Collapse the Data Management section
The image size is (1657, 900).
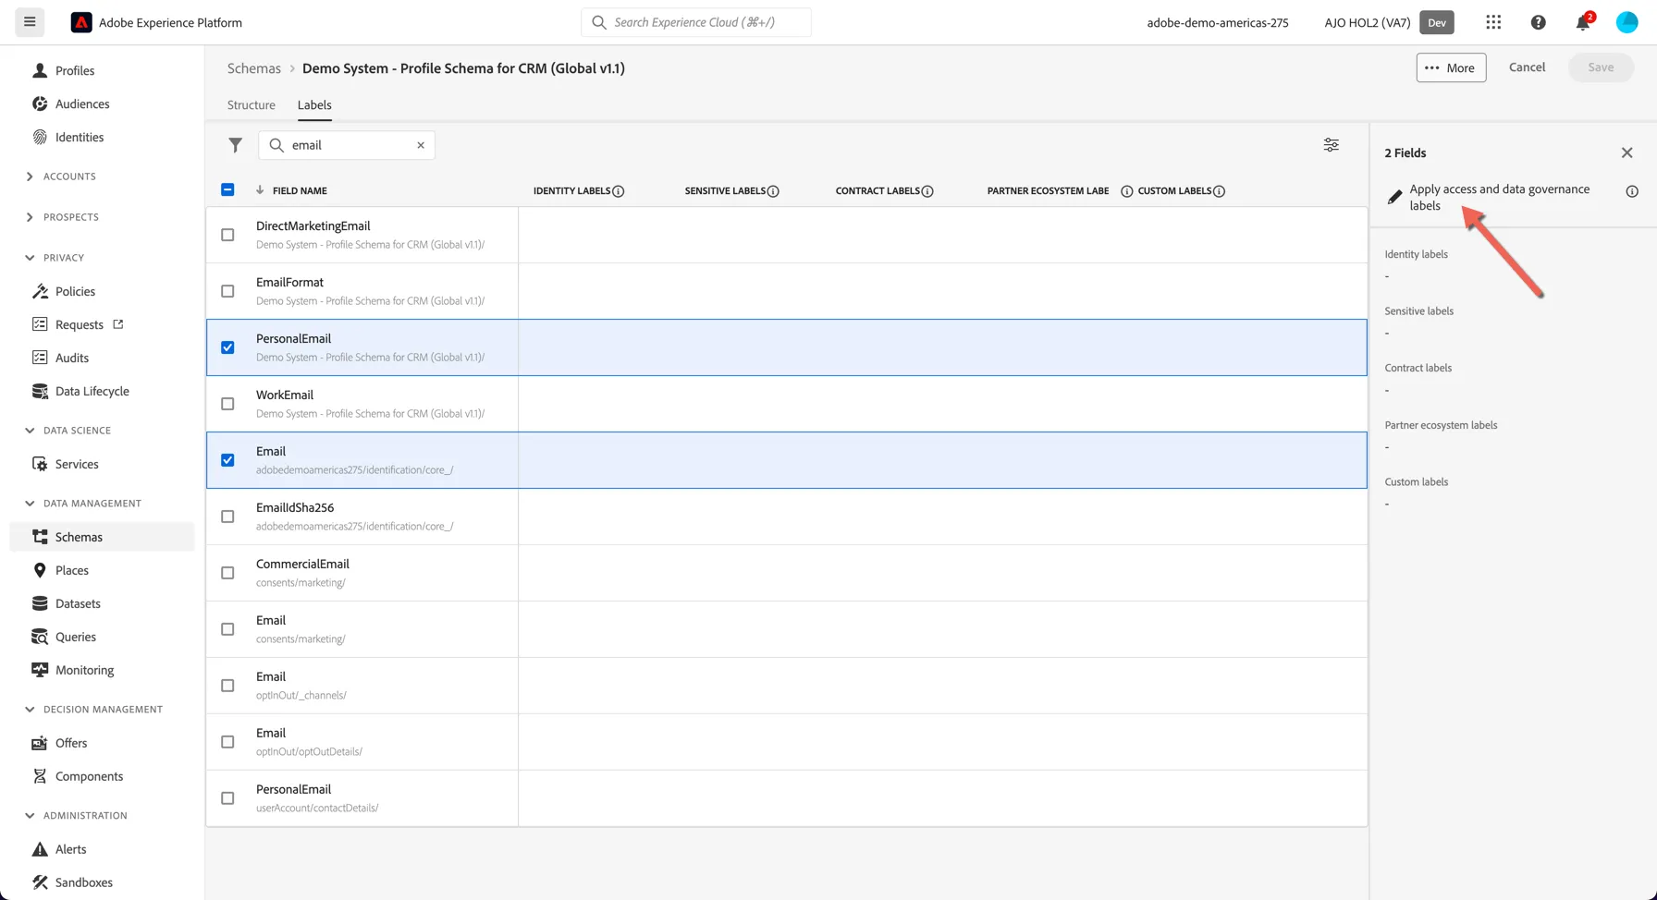coord(30,504)
